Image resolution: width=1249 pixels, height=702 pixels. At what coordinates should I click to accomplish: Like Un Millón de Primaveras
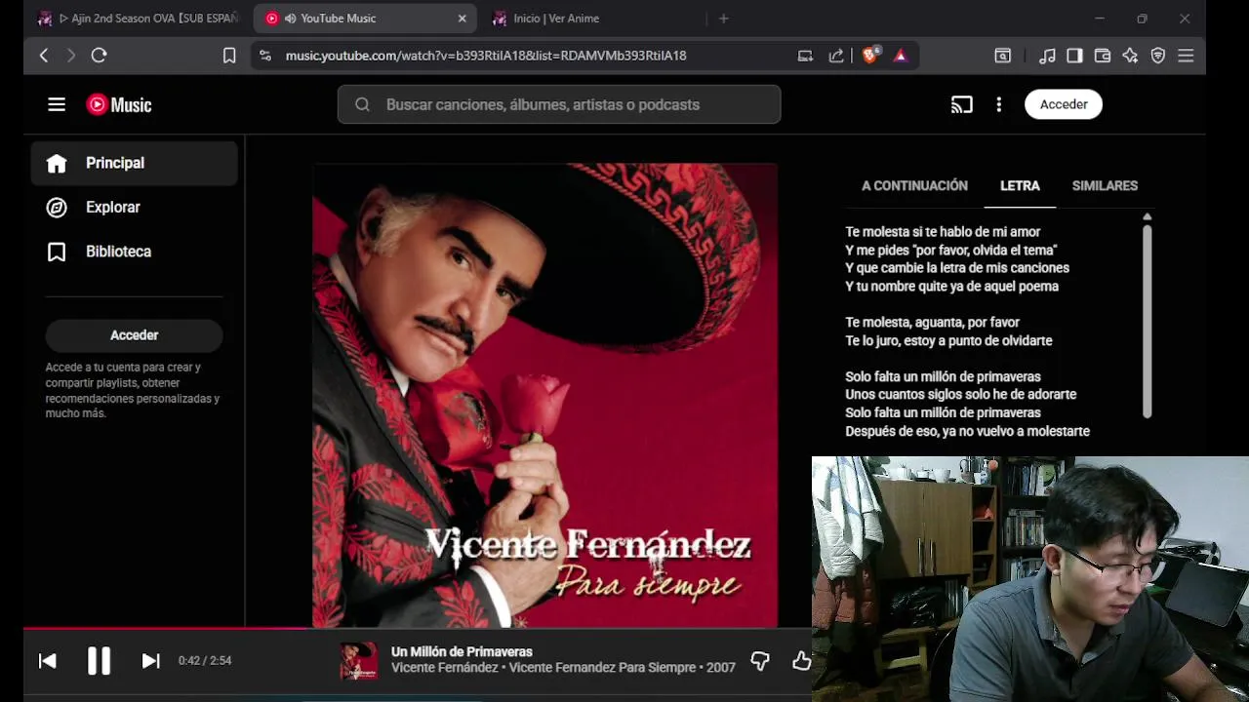pyautogui.click(x=801, y=661)
